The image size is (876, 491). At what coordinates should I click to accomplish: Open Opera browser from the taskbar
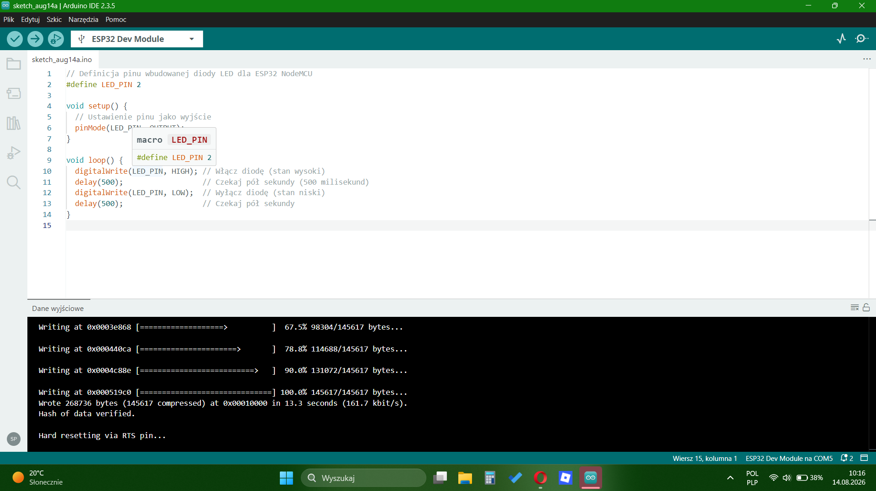540,478
